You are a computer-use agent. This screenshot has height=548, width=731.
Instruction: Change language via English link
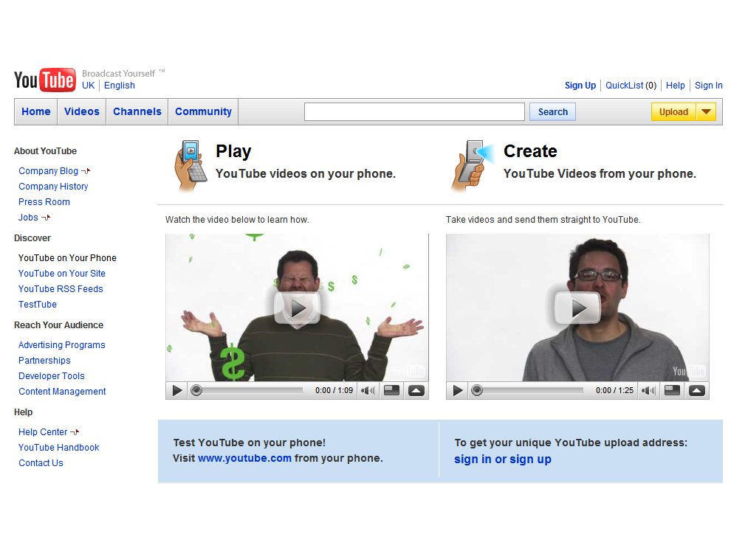(120, 86)
